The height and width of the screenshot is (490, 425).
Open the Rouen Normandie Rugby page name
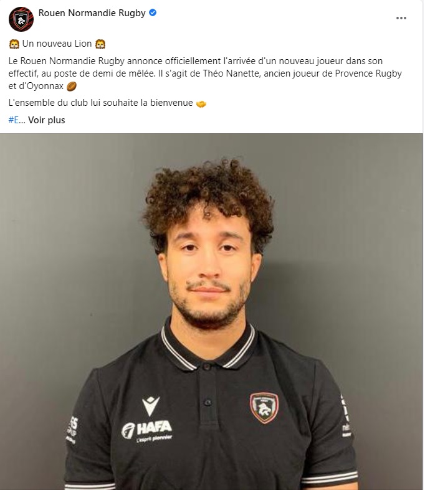92,13
